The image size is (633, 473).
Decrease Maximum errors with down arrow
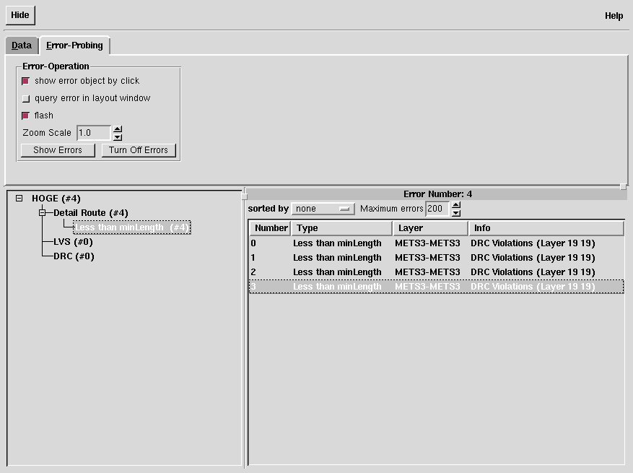[x=455, y=213]
